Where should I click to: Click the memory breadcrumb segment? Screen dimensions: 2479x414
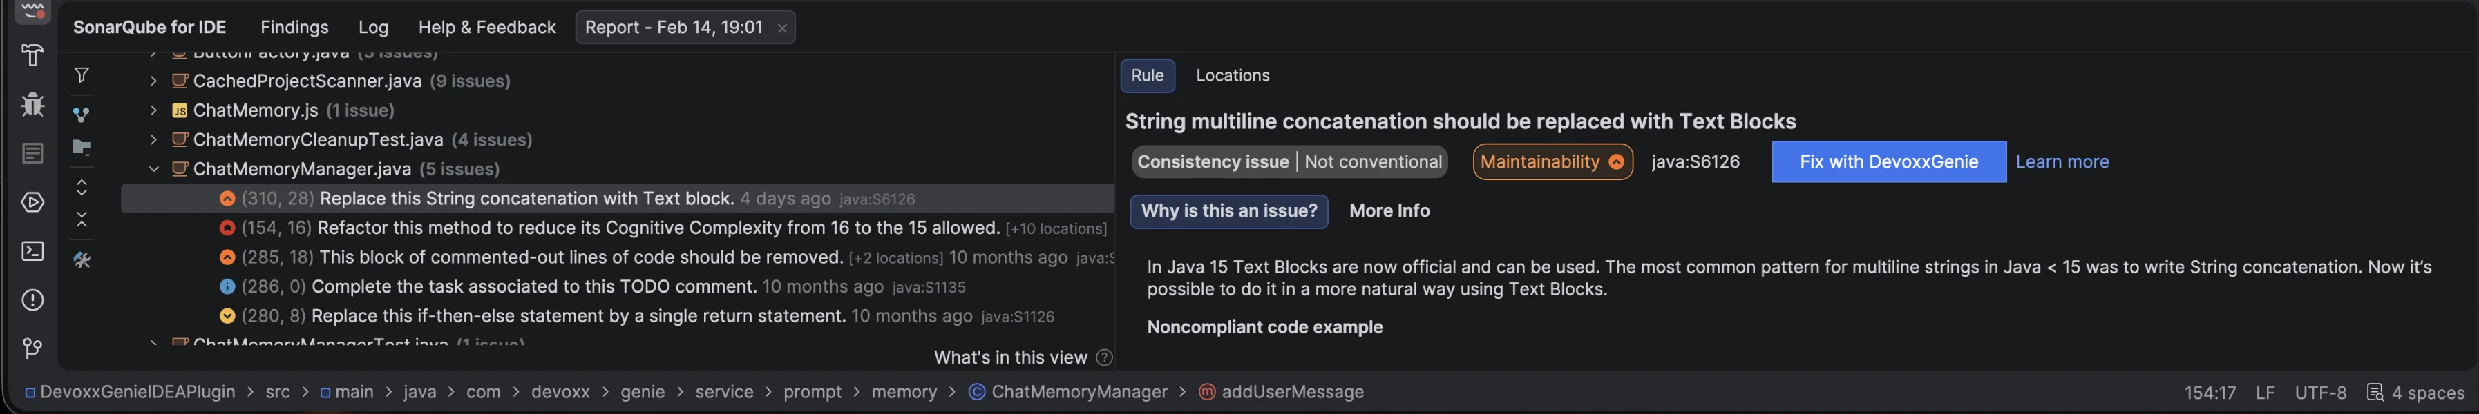point(904,392)
